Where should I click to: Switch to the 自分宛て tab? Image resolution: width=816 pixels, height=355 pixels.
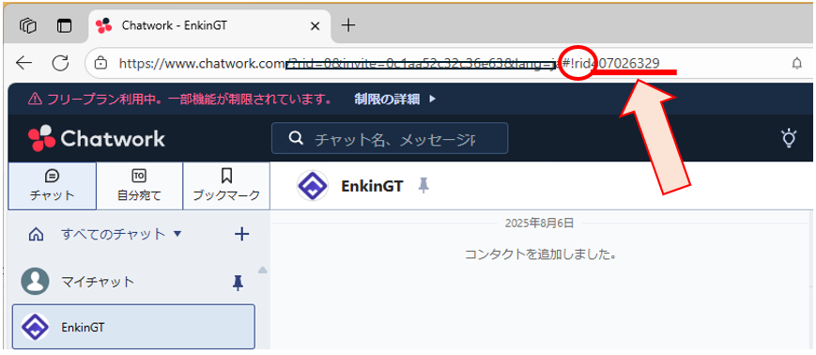tap(140, 186)
